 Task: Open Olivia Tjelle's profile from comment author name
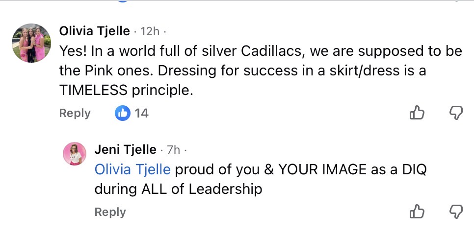click(94, 31)
